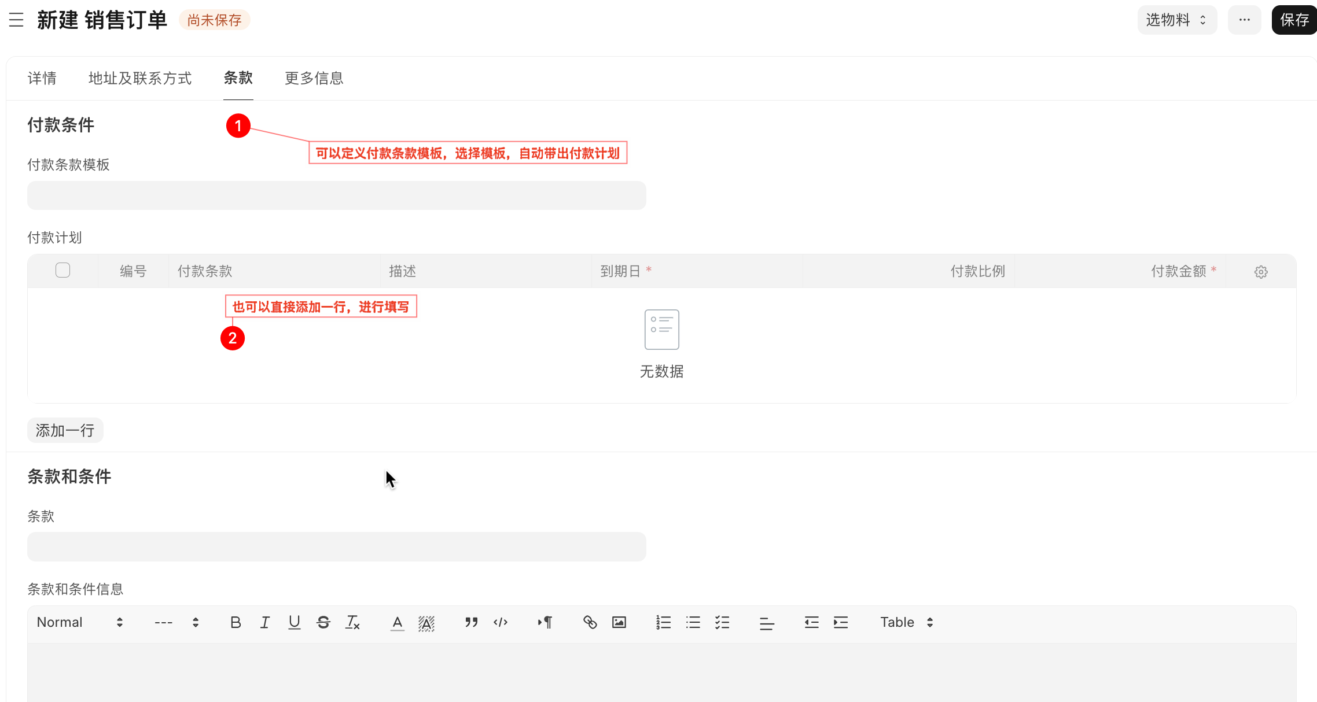Insert a code block
The height and width of the screenshot is (702, 1317).
pyautogui.click(x=501, y=622)
